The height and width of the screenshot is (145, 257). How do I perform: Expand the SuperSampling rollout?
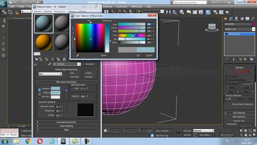point(66,126)
